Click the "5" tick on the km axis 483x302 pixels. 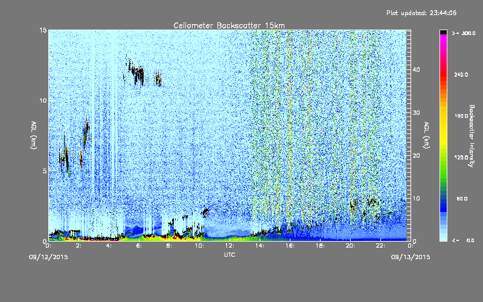(45, 171)
